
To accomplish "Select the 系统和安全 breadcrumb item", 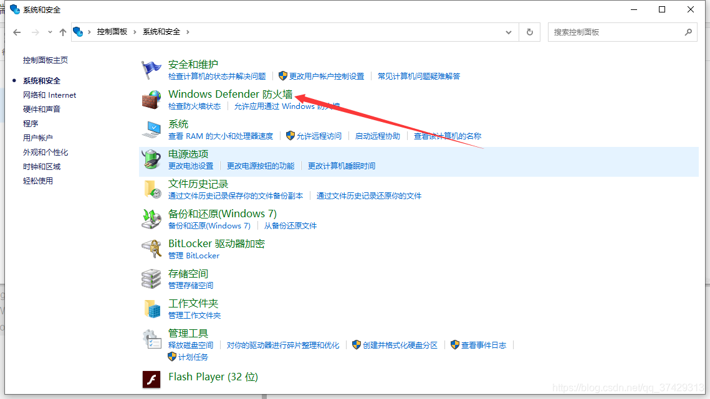I will point(161,32).
